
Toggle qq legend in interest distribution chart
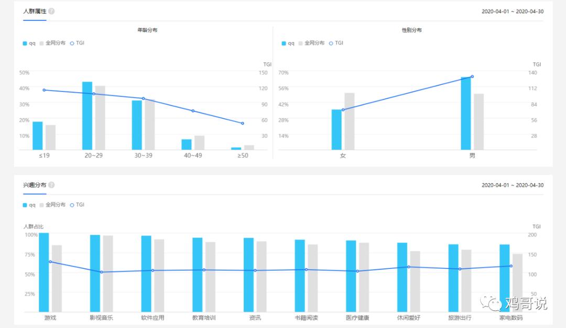click(29, 205)
